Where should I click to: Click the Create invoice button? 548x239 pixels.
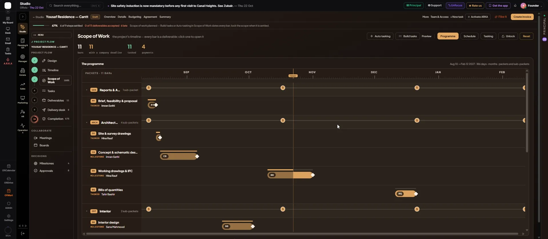click(x=522, y=17)
